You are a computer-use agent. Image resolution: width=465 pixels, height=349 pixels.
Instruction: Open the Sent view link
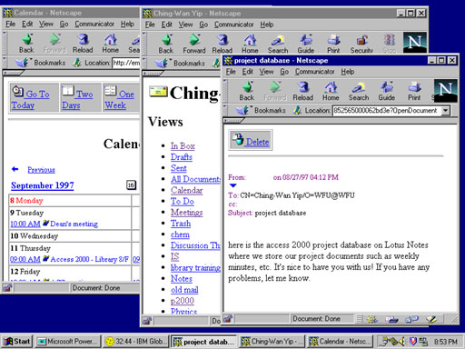point(179,168)
